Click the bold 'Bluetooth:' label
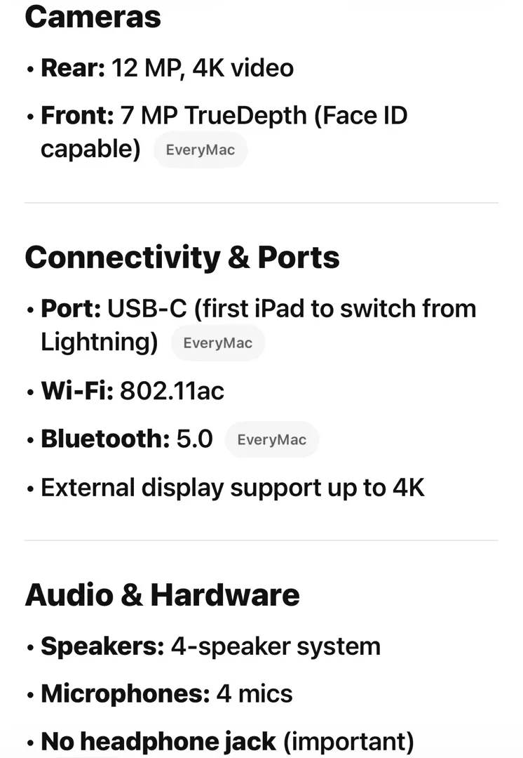 (105, 439)
